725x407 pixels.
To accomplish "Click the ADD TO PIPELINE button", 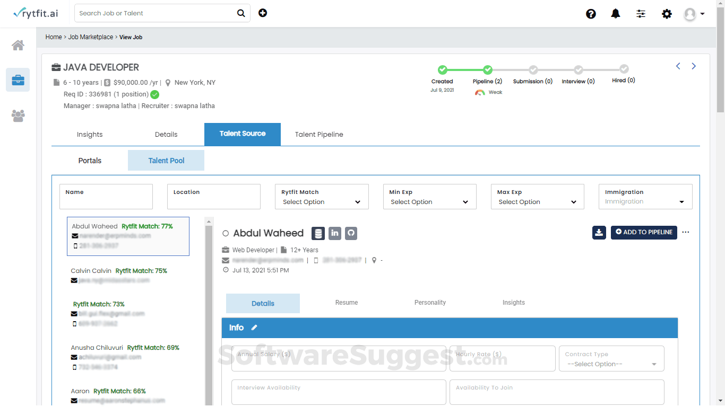I will point(644,232).
